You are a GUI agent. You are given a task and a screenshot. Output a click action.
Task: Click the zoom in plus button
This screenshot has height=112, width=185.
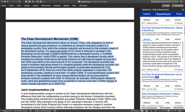point(175,111)
